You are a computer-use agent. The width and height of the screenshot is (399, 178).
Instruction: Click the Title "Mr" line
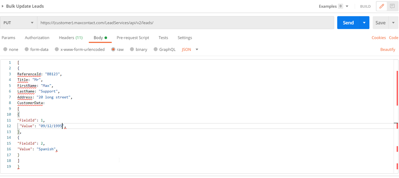[x=30, y=80]
